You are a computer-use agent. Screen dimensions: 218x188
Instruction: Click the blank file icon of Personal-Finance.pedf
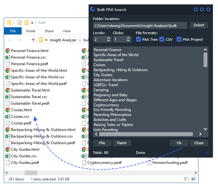point(8,64)
